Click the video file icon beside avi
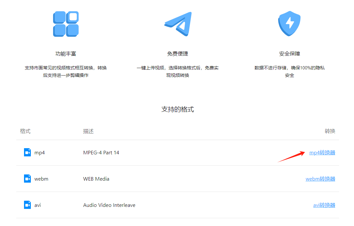The width and height of the screenshot is (354, 226). [x=27, y=205]
